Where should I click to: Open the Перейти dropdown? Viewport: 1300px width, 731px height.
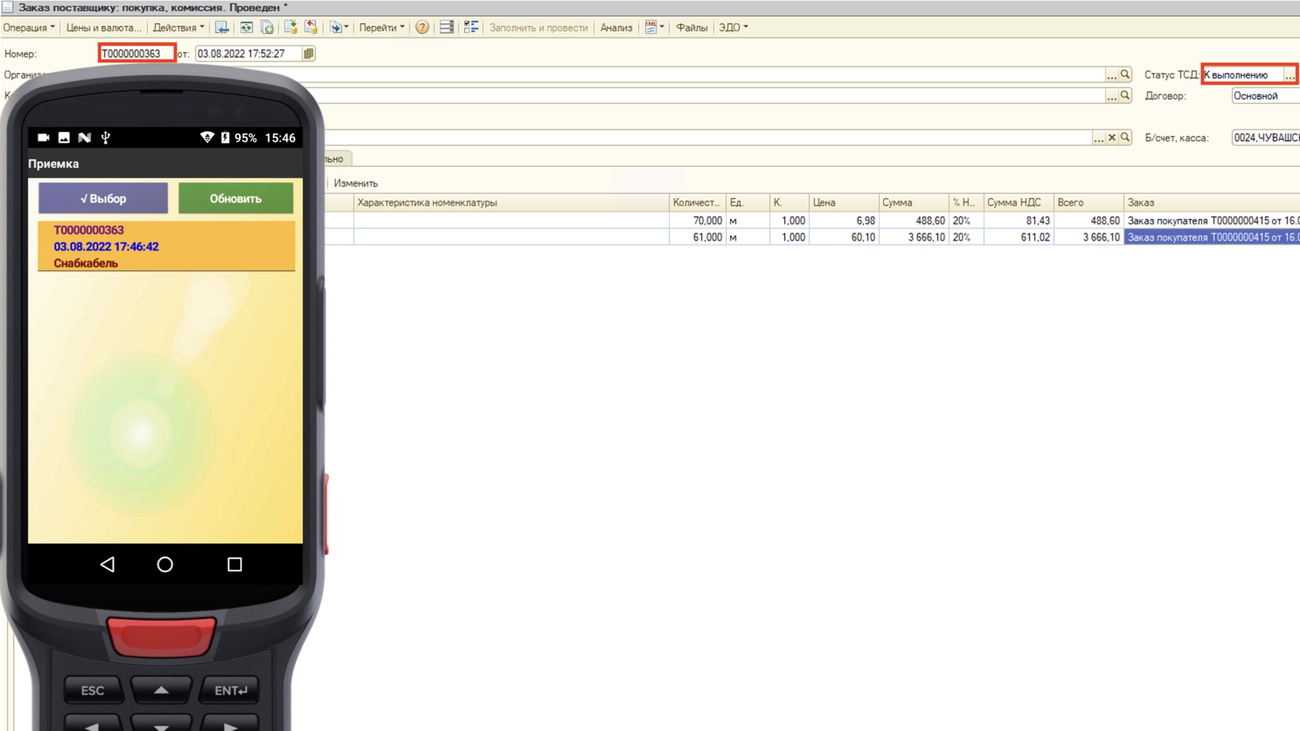pyautogui.click(x=382, y=28)
